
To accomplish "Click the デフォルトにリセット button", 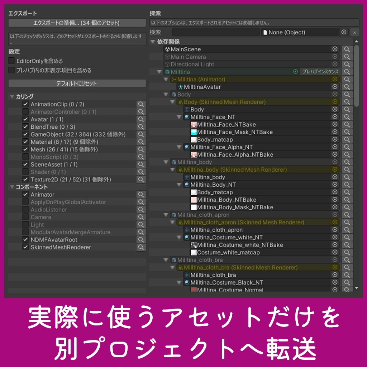I will click(77, 83).
